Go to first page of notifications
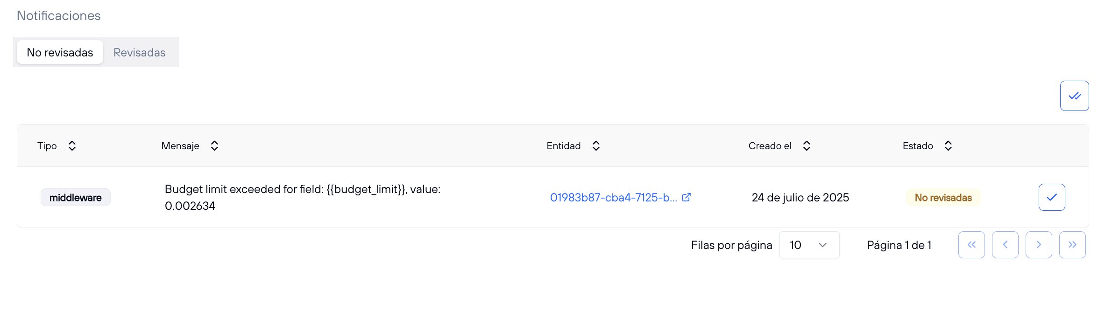The width and height of the screenshot is (1105, 318). pyautogui.click(x=971, y=245)
